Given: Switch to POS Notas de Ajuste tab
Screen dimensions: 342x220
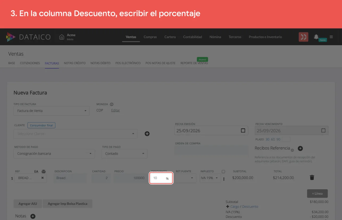Looking at the screenshot, I should [x=160, y=63].
